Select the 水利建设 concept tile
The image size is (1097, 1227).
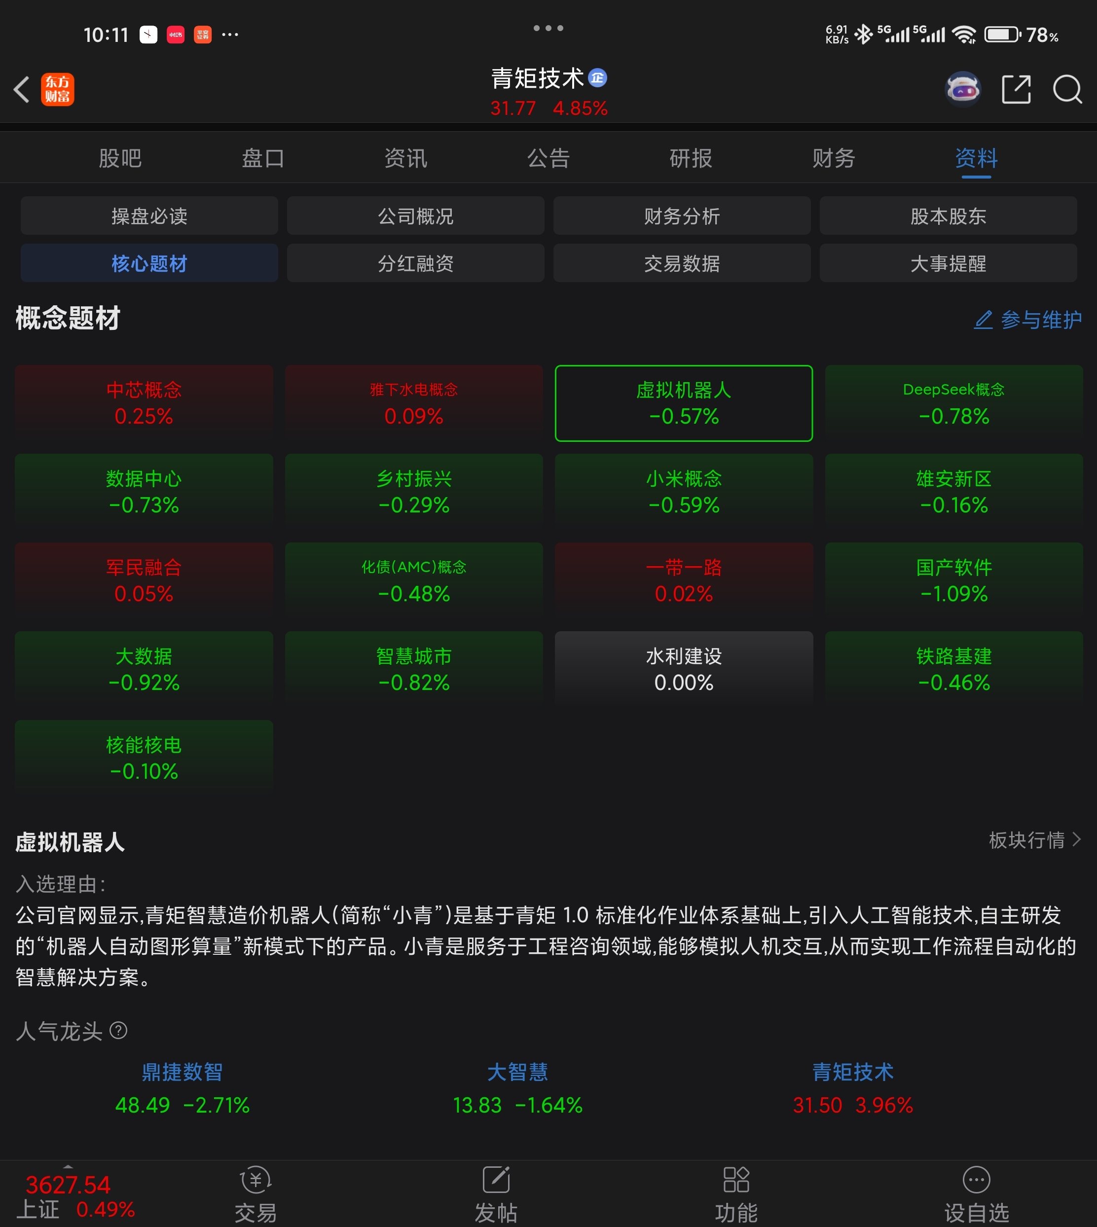(684, 669)
